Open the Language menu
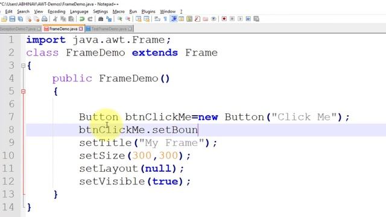 pos(79,11)
